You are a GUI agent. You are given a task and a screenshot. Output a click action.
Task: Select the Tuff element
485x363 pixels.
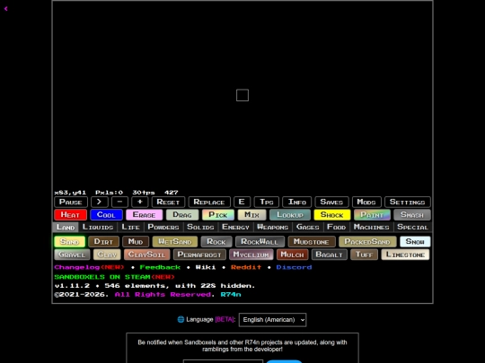(365, 255)
